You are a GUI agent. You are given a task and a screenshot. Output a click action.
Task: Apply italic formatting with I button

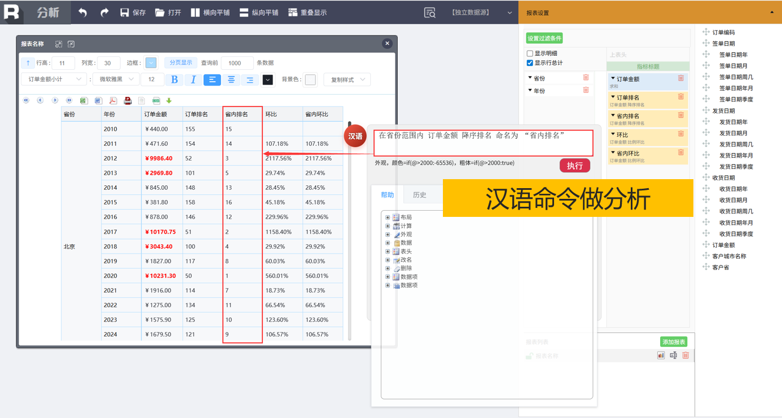pos(193,80)
